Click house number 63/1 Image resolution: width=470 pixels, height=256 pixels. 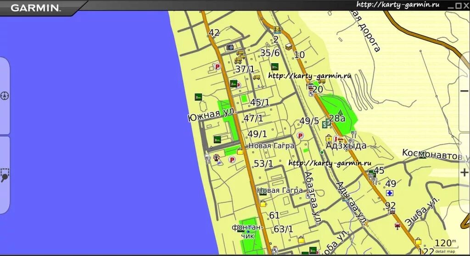284,229
